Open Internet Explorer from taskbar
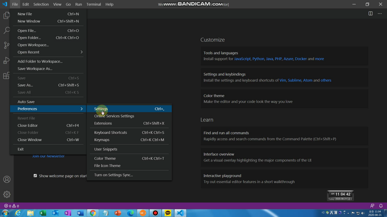Screen dimensions: 387x217 pos(18,213)
